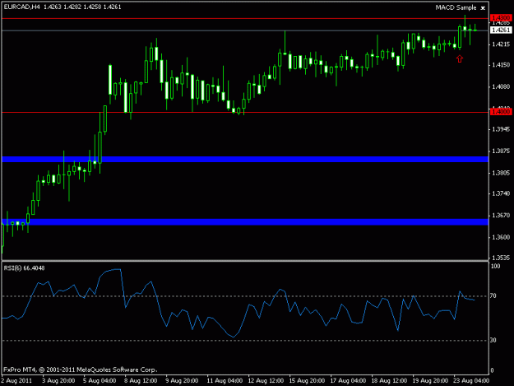This screenshot has width=514, height=386.
Task: Click the RSI(6) 66.4048 indicator label
Action: [x=24, y=268]
